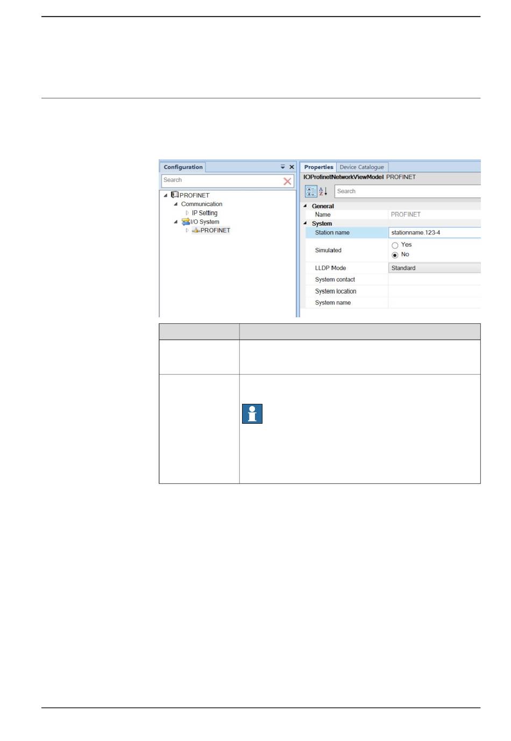Select the Yes radio button for Simulated
The width and height of the screenshot is (511, 741).
coord(395,245)
